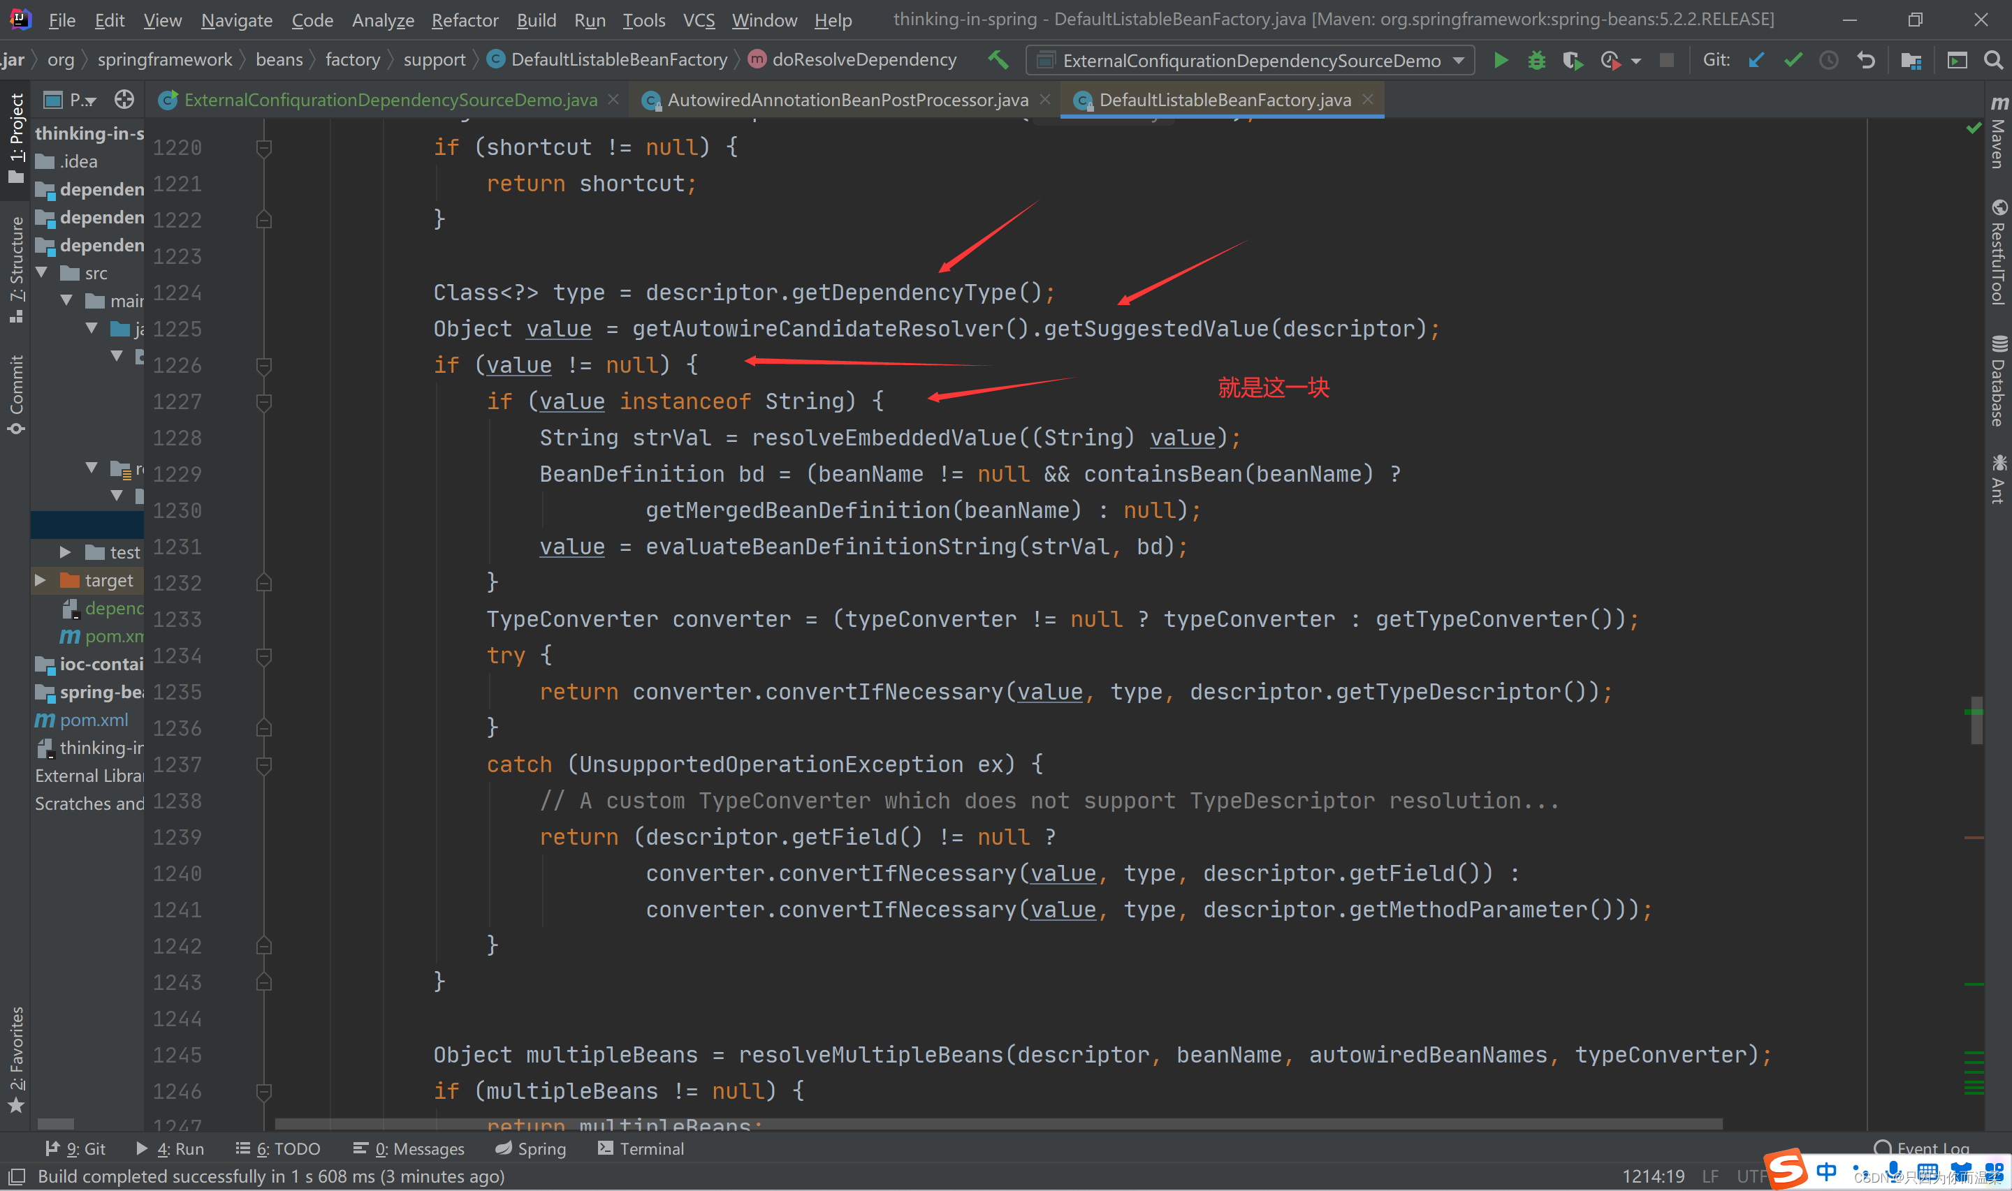This screenshot has height=1191, width=2012.
Task: Open the Refactor menu
Action: pyautogui.click(x=464, y=20)
